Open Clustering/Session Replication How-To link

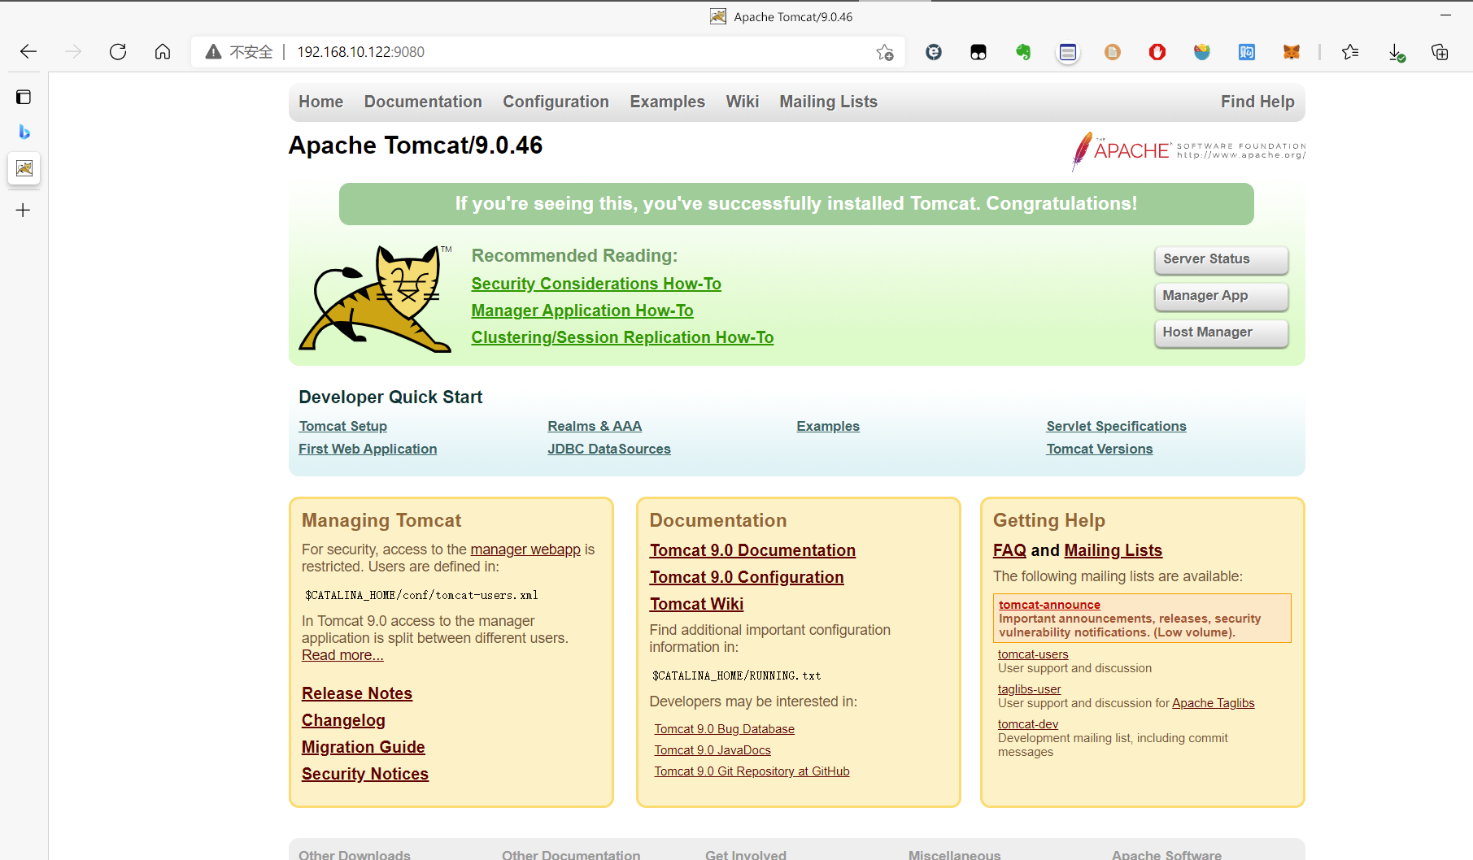[x=622, y=337]
